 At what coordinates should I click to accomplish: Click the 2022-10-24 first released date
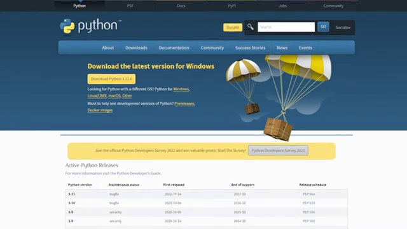(173, 194)
